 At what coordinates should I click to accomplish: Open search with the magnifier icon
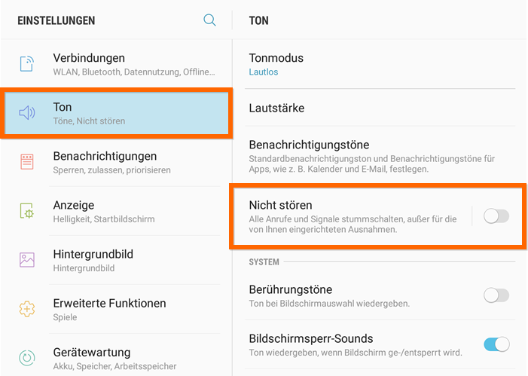click(209, 20)
